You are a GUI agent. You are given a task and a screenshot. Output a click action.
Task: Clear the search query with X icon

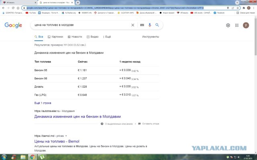[x=133, y=25]
